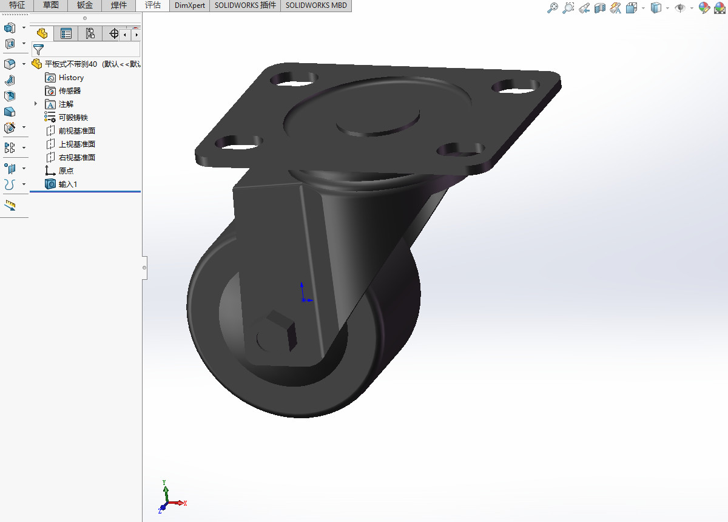Screen dimensions: 728x522
Task: Click the Hole Wizard tool icon
Action: (10, 127)
